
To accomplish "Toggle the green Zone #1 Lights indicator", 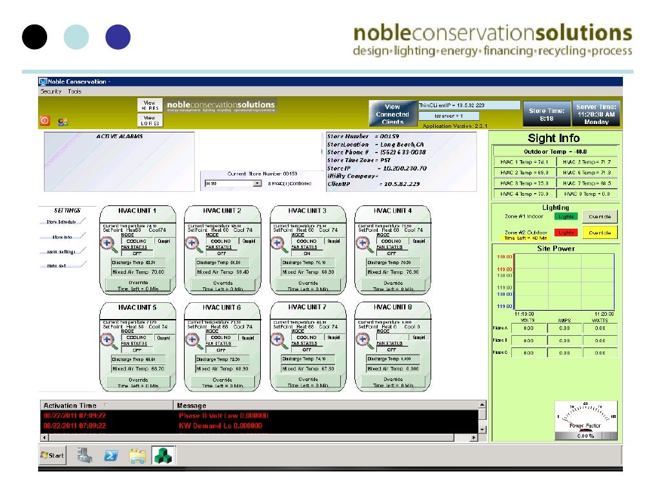I will point(565,216).
